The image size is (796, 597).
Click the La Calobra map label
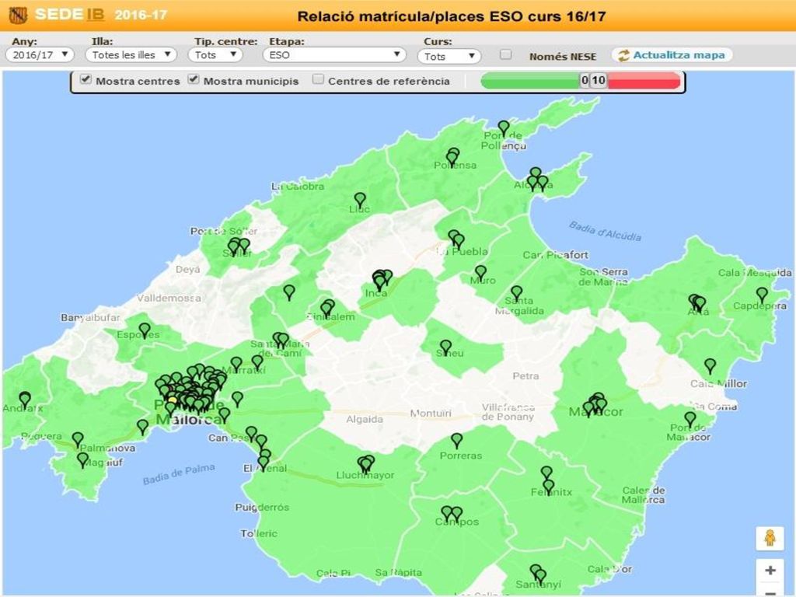tap(298, 187)
